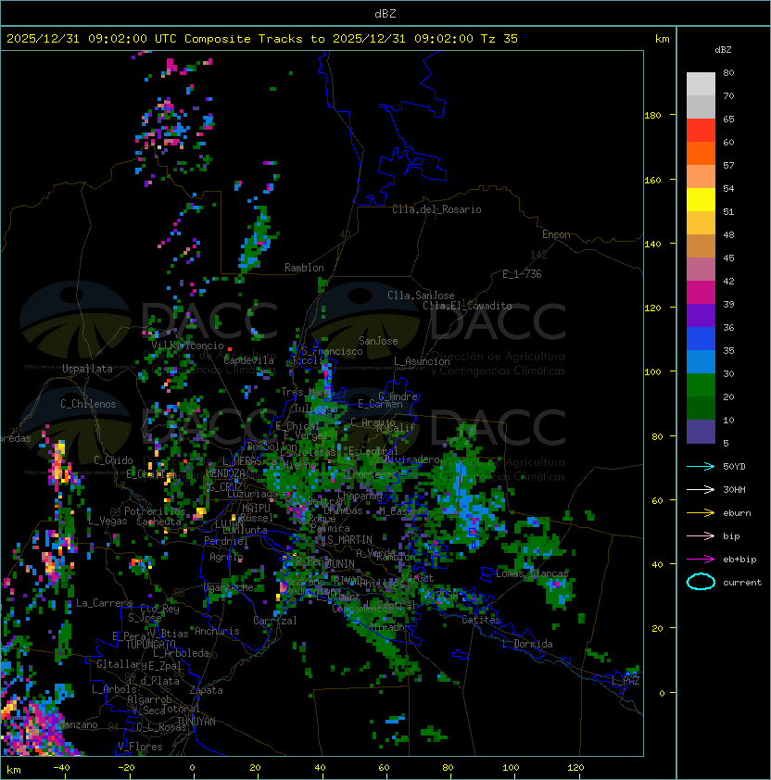Click the yellow eburn arrow in legend
Screen dimensions: 771x780
[x=701, y=513]
